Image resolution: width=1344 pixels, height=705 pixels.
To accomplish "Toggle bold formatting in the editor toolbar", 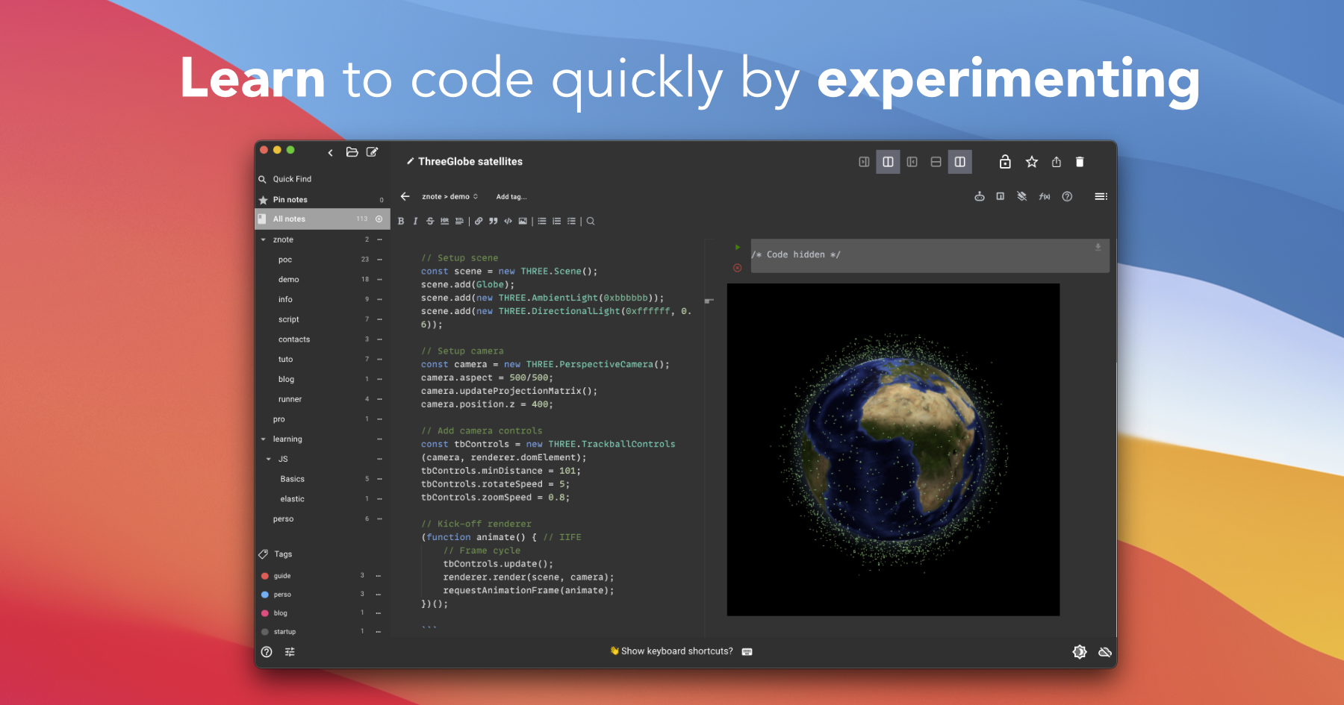I will coord(401,221).
